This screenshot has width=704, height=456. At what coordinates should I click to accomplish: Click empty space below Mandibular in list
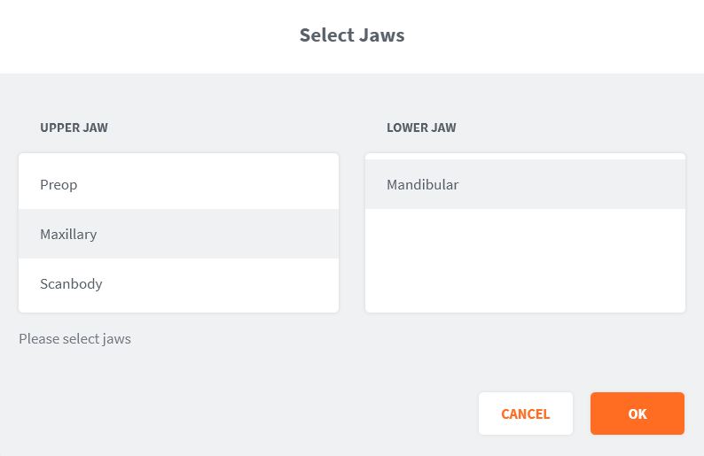click(x=525, y=261)
